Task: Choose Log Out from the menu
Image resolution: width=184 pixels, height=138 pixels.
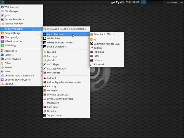Action: coord(22,84)
